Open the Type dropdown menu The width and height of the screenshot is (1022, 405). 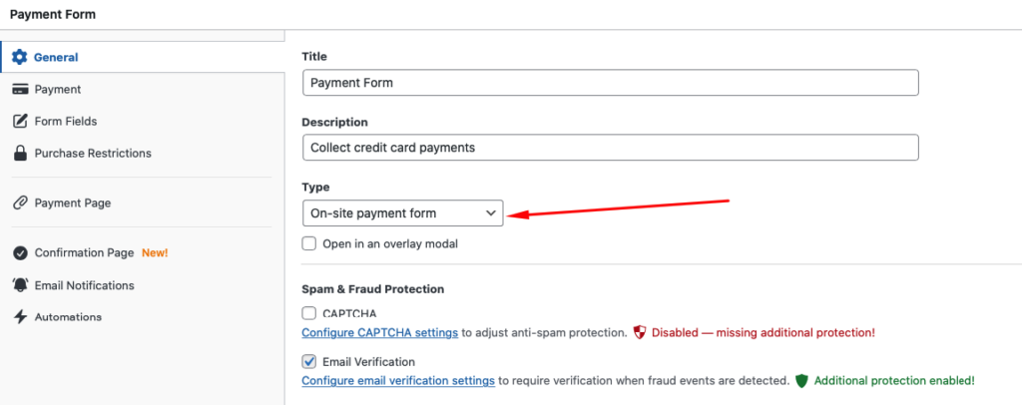pyautogui.click(x=402, y=212)
